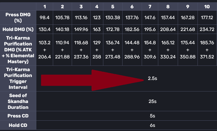Select Press DMG value 137.76

tap(132, 18)
